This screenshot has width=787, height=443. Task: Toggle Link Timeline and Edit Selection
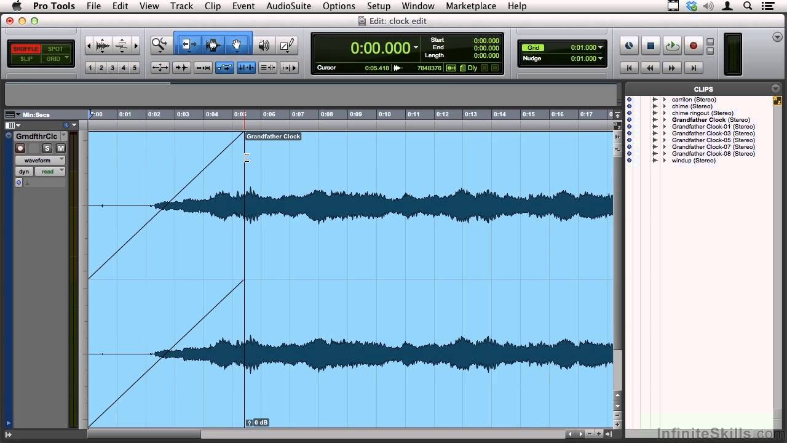coord(246,68)
